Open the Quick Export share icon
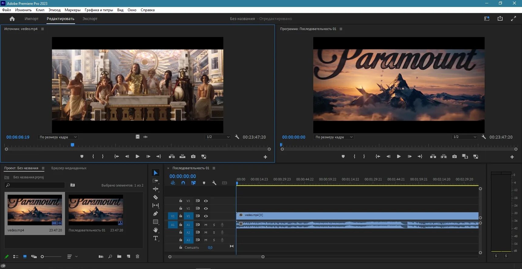 coord(500,18)
